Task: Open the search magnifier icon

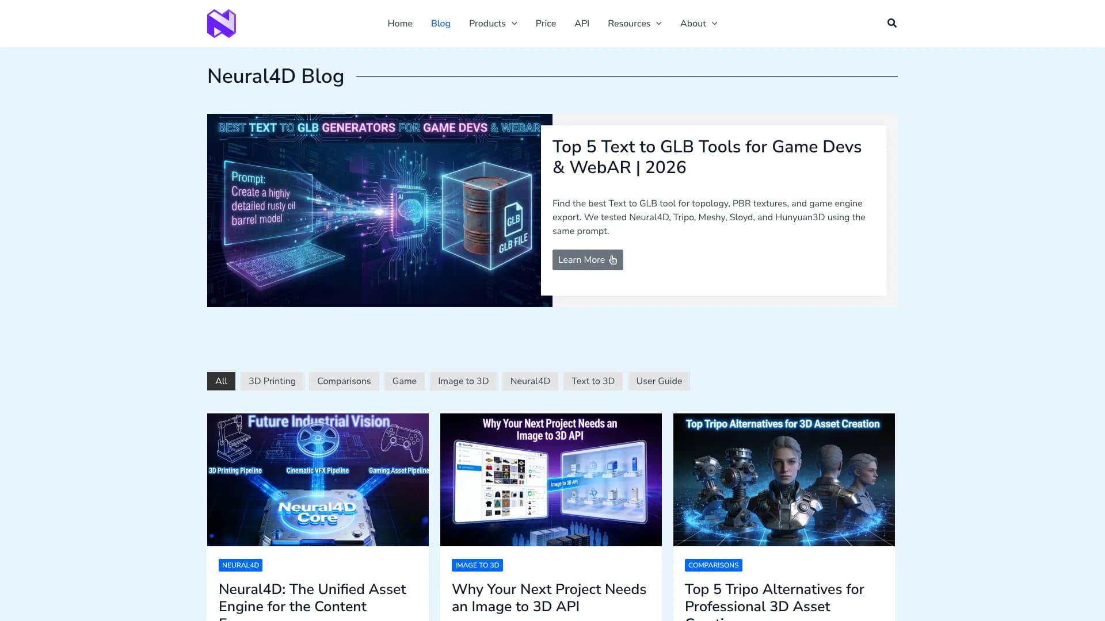Action: coord(891,23)
